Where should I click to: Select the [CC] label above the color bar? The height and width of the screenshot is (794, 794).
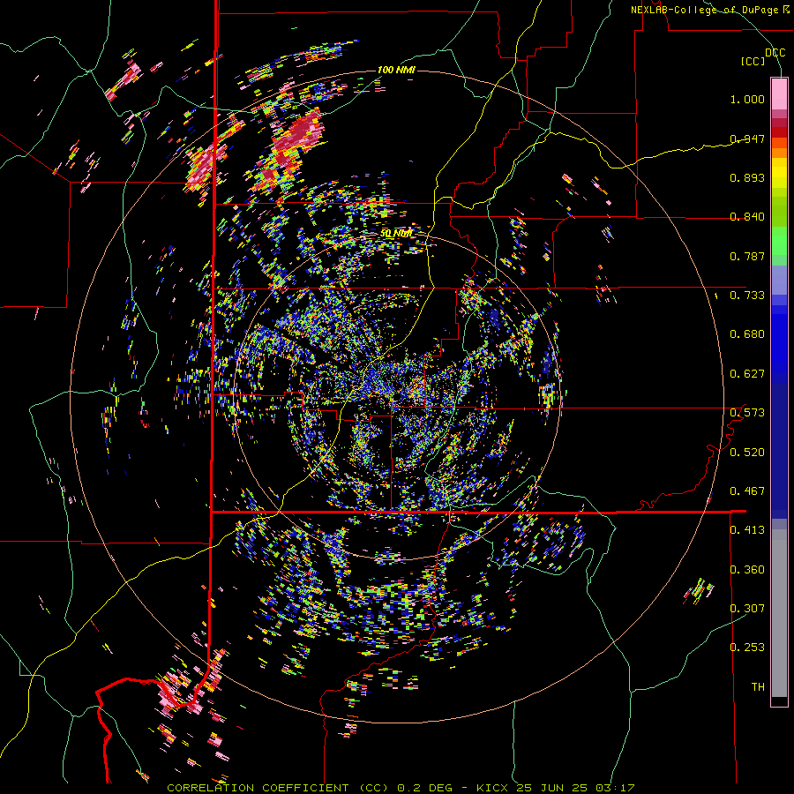point(753,61)
